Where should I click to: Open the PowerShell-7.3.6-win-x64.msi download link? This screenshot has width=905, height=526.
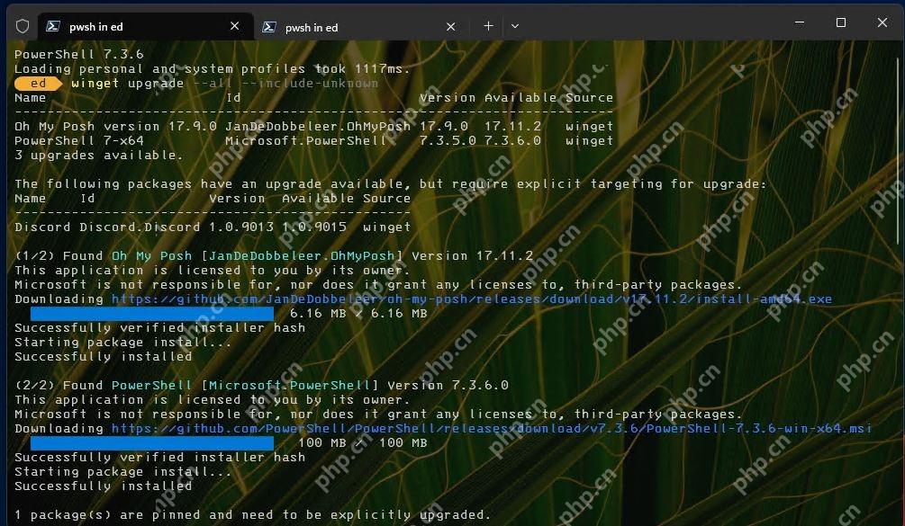coord(491,429)
